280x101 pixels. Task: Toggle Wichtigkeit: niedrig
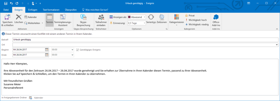tap(197, 25)
